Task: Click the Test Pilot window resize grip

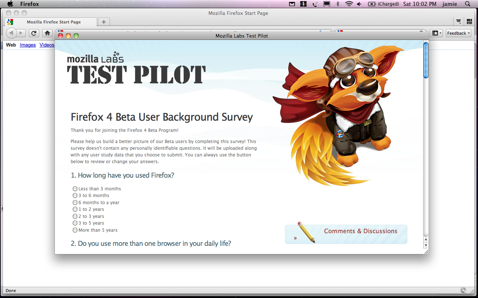Action: tap(426, 252)
